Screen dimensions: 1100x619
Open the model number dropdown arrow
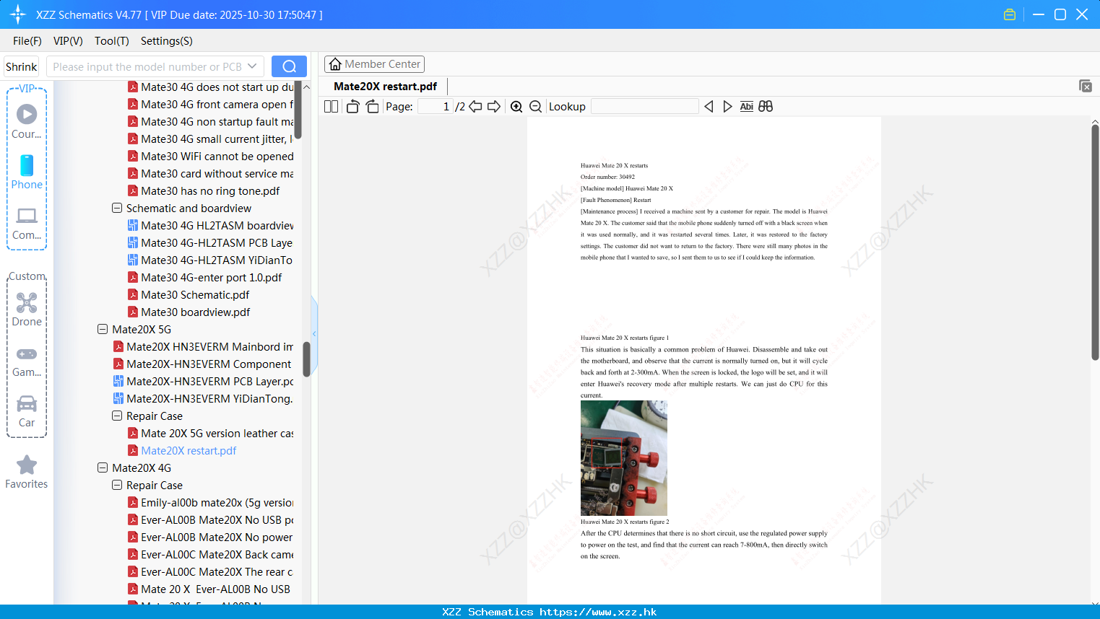click(x=252, y=66)
